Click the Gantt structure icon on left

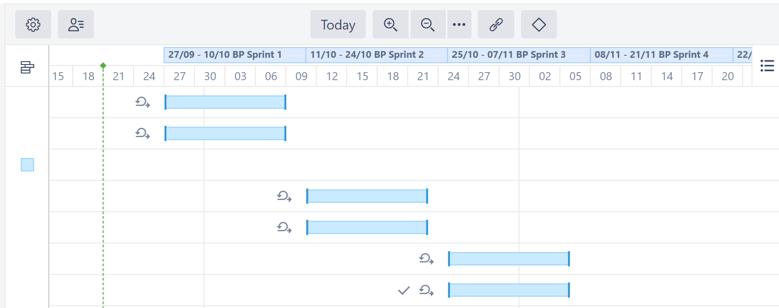tap(27, 67)
